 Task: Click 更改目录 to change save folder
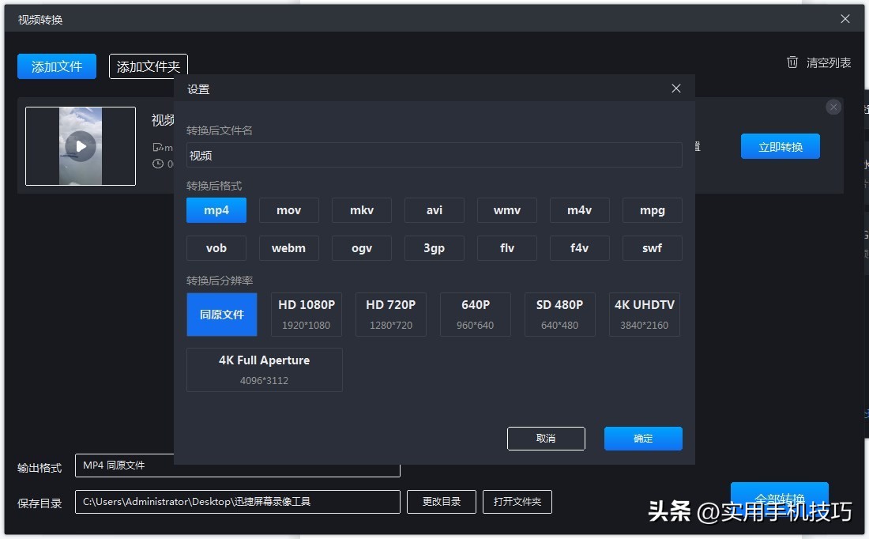point(442,502)
